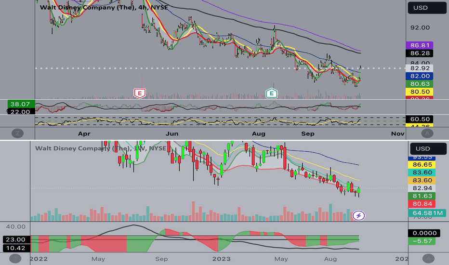Click the red E earnings marker

(x=140, y=93)
